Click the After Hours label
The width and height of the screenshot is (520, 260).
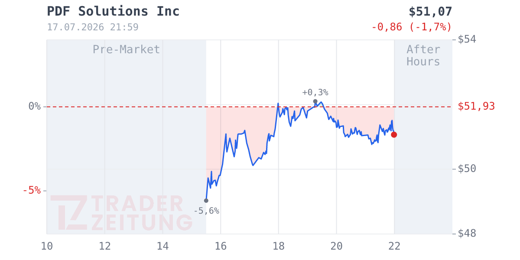click(x=423, y=55)
